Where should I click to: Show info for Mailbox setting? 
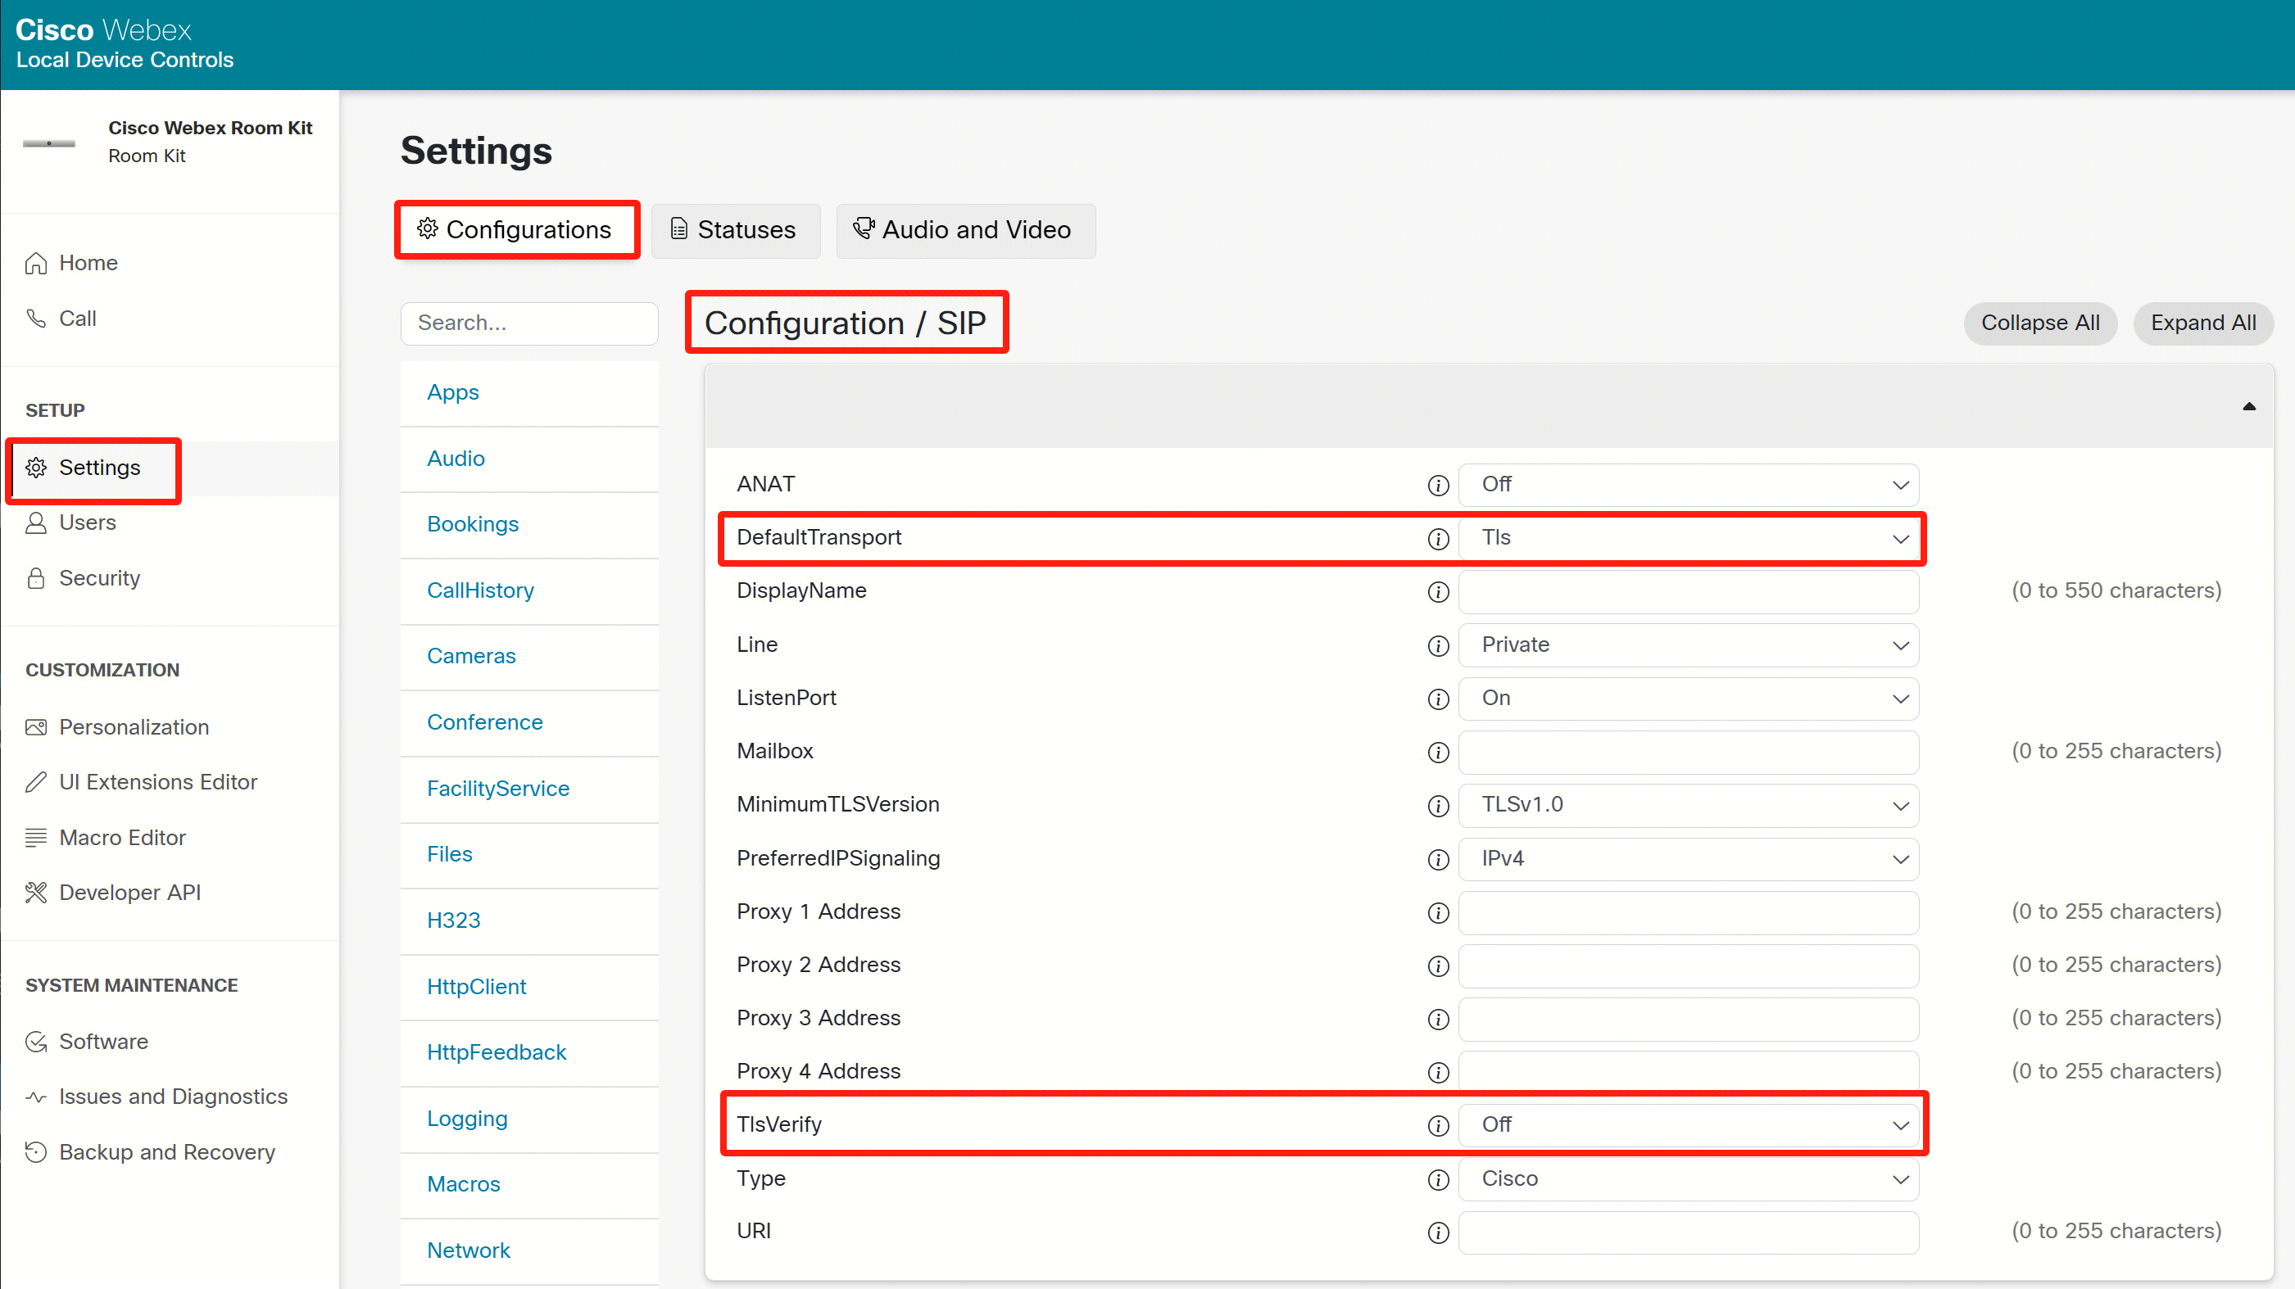pyautogui.click(x=1438, y=753)
